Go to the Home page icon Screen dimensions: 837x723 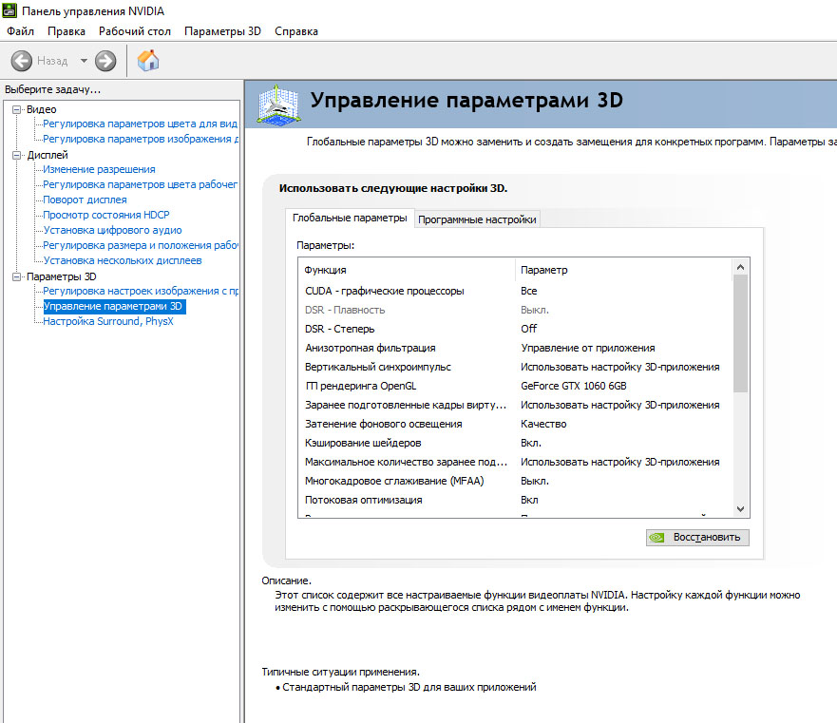(148, 61)
